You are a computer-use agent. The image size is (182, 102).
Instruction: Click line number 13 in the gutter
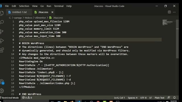pyautogui.click(x=13, y=65)
